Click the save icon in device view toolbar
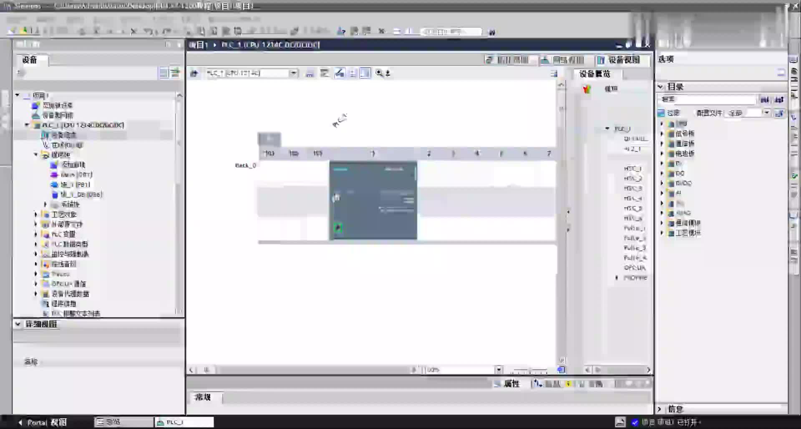The image size is (801, 429). [x=310, y=73]
